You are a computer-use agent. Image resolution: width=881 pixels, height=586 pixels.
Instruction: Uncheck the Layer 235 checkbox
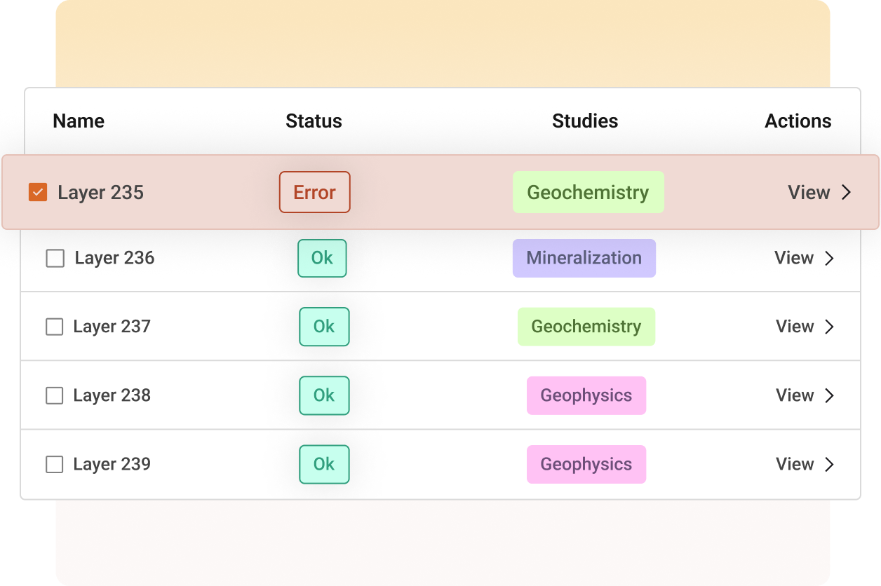pos(38,192)
